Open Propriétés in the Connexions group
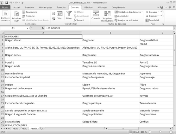 tap(29, 16)
